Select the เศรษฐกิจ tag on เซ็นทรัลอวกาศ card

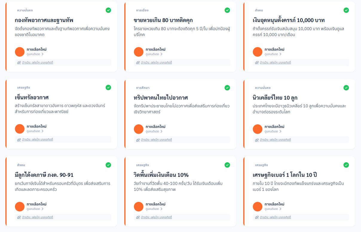pos(23,87)
